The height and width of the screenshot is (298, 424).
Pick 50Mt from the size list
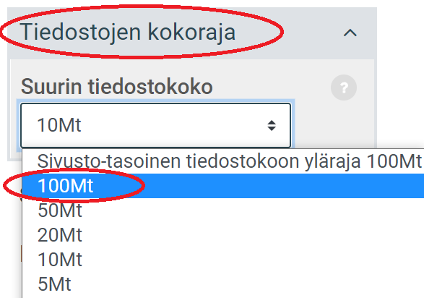pos(222,210)
